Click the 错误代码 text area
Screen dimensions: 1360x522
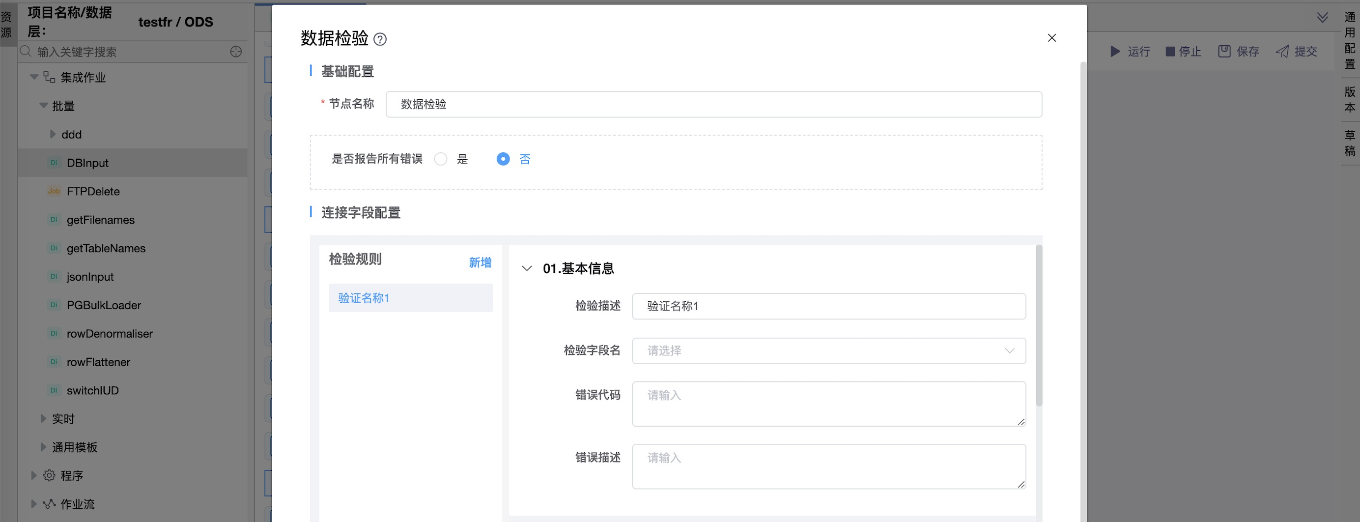pos(828,404)
